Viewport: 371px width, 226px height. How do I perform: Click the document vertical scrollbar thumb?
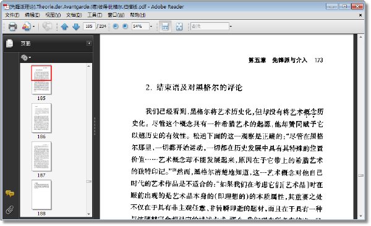(x=361, y=175)
